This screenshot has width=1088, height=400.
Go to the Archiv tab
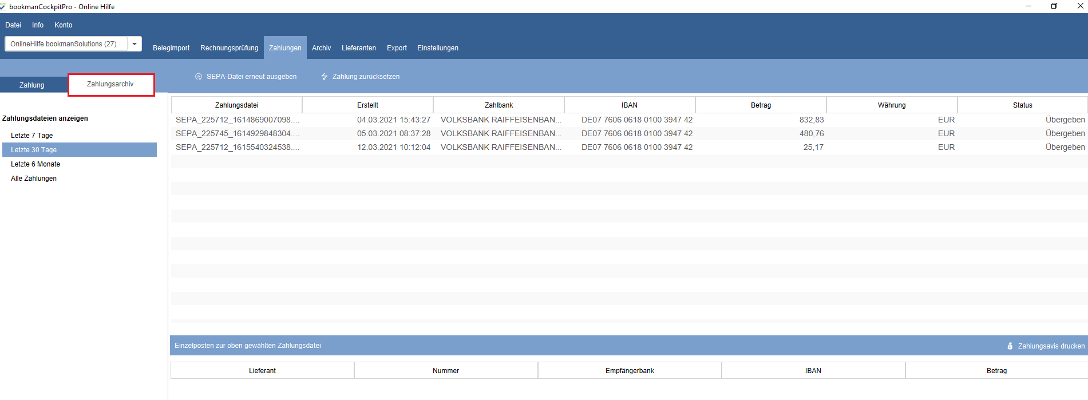[322, 48]
